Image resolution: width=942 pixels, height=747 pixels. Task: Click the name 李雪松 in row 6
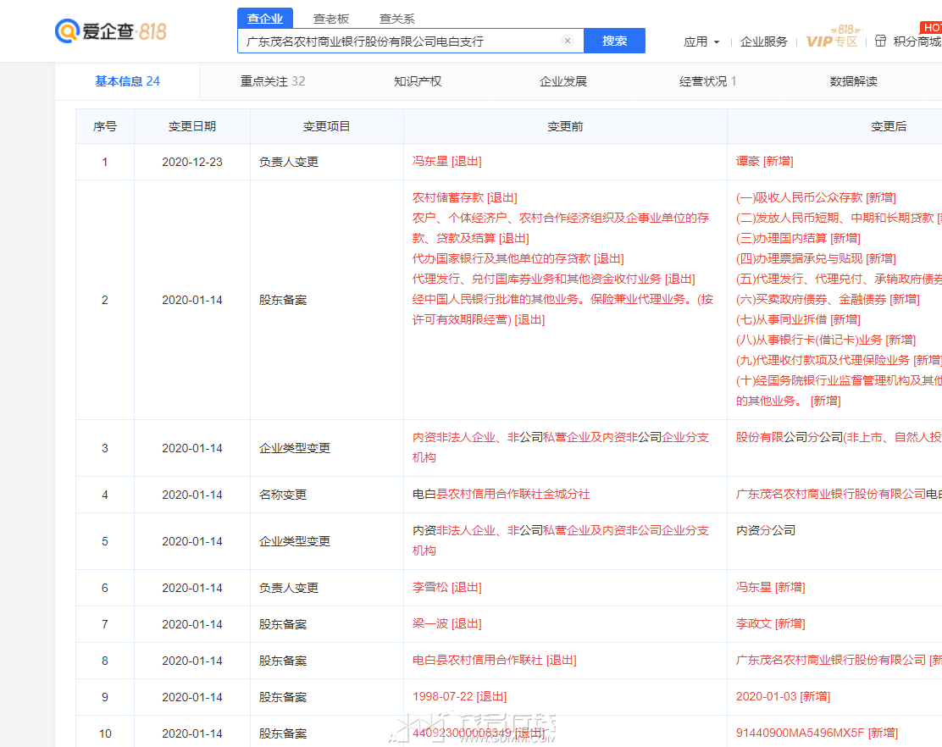pos(429,587)
